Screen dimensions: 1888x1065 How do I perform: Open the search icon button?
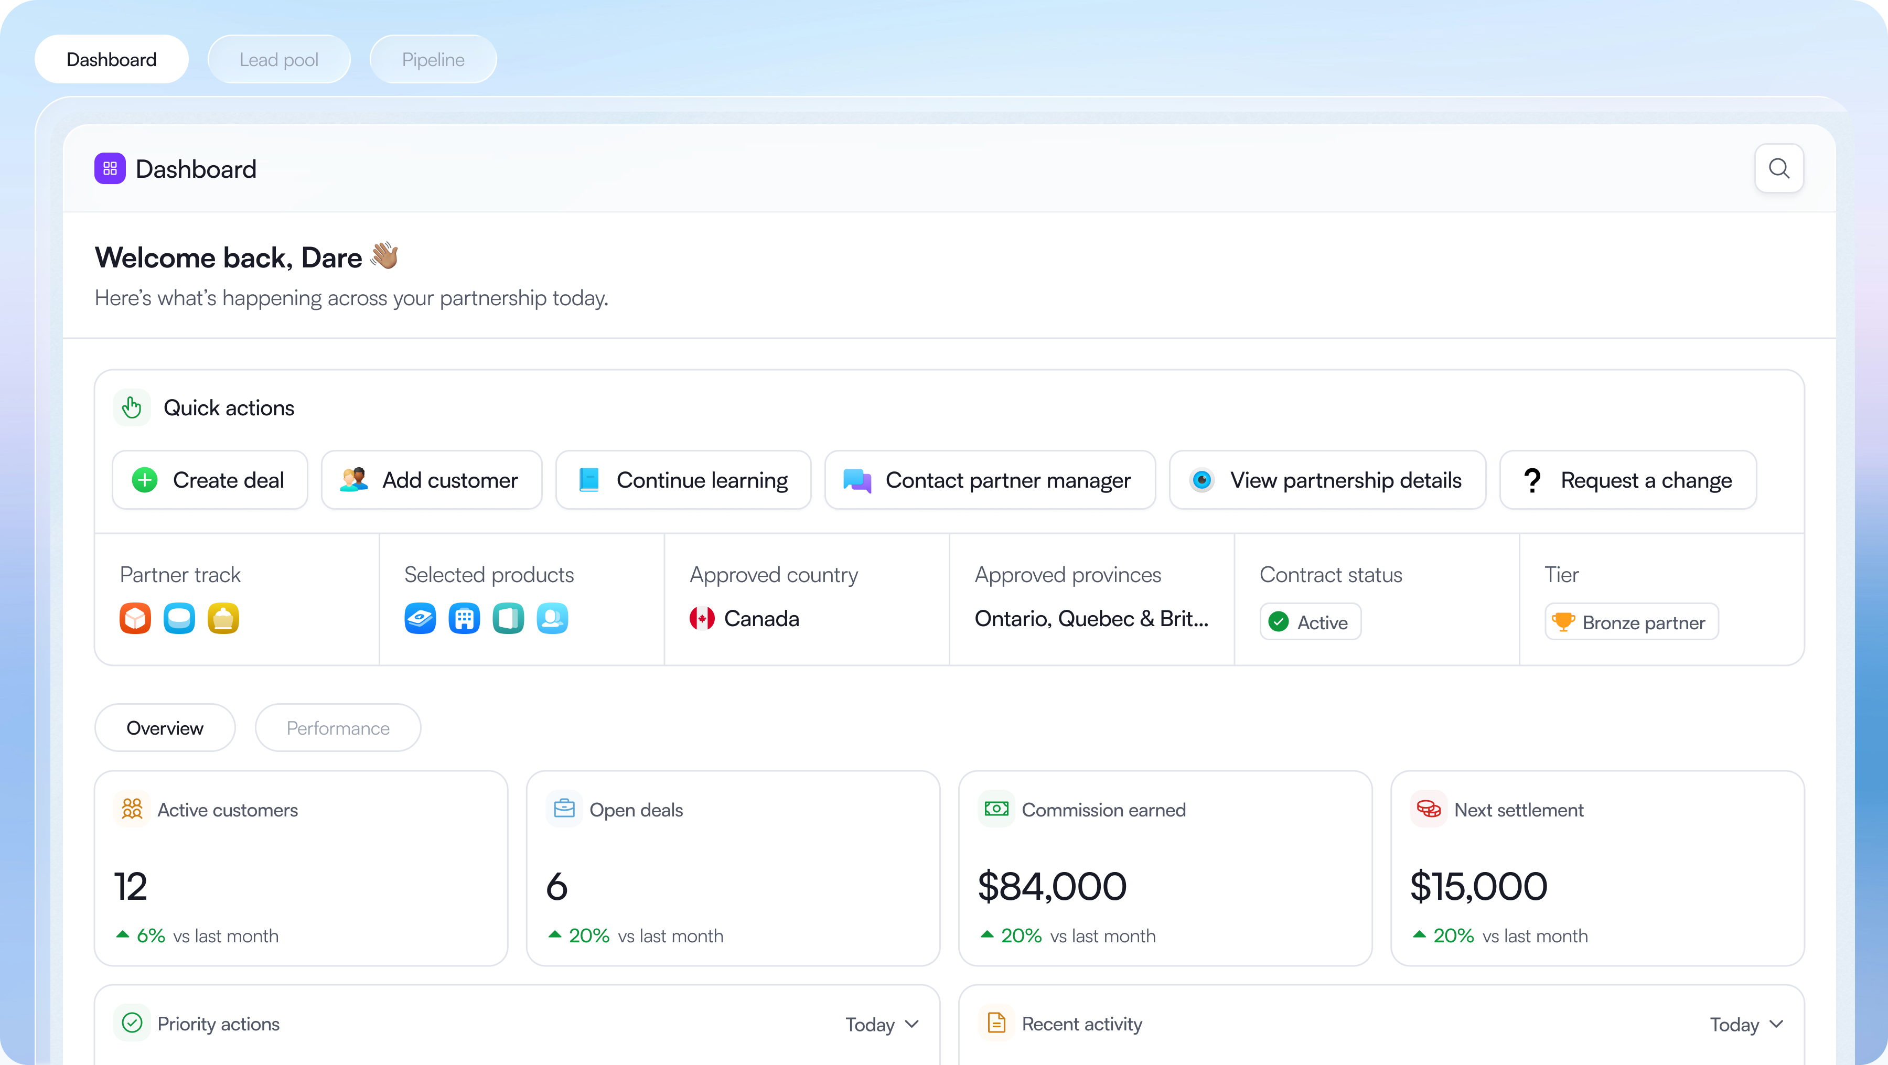coord(1779,168)
